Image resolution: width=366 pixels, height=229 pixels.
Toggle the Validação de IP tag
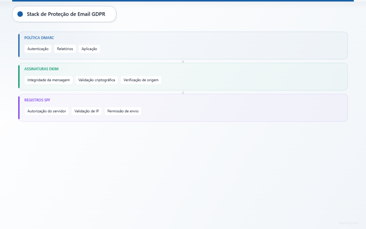86,111
